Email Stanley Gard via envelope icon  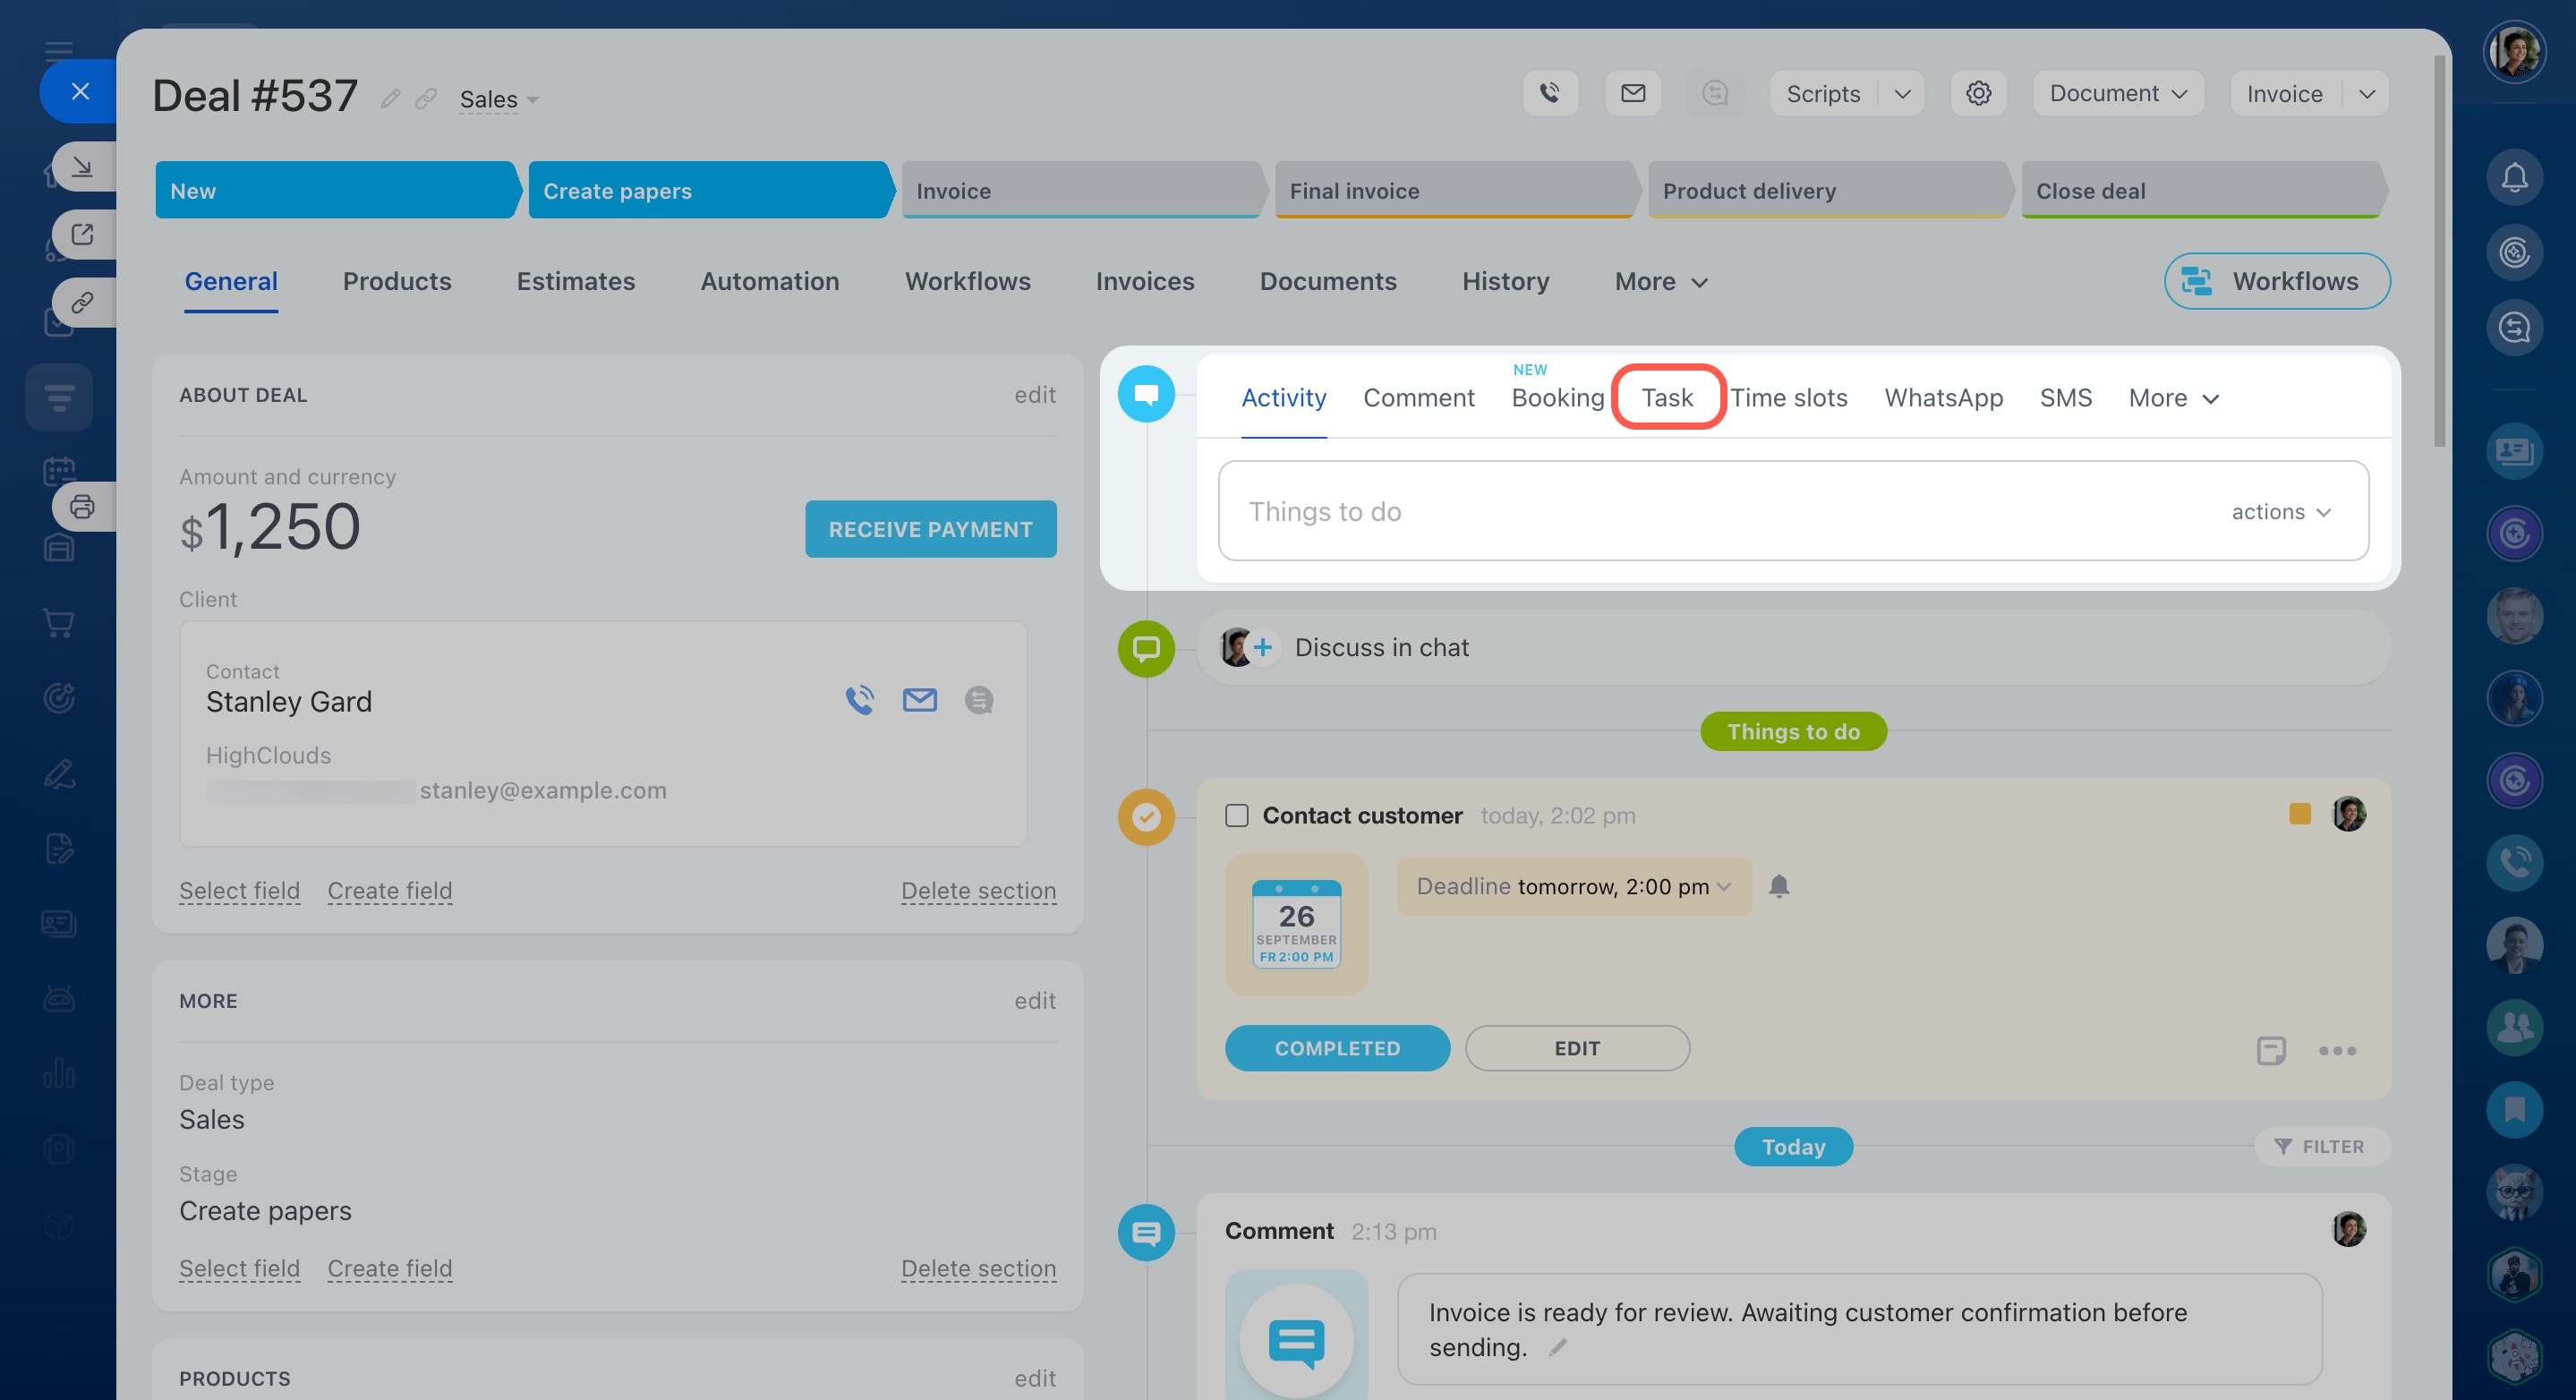(x=919, y=700)
